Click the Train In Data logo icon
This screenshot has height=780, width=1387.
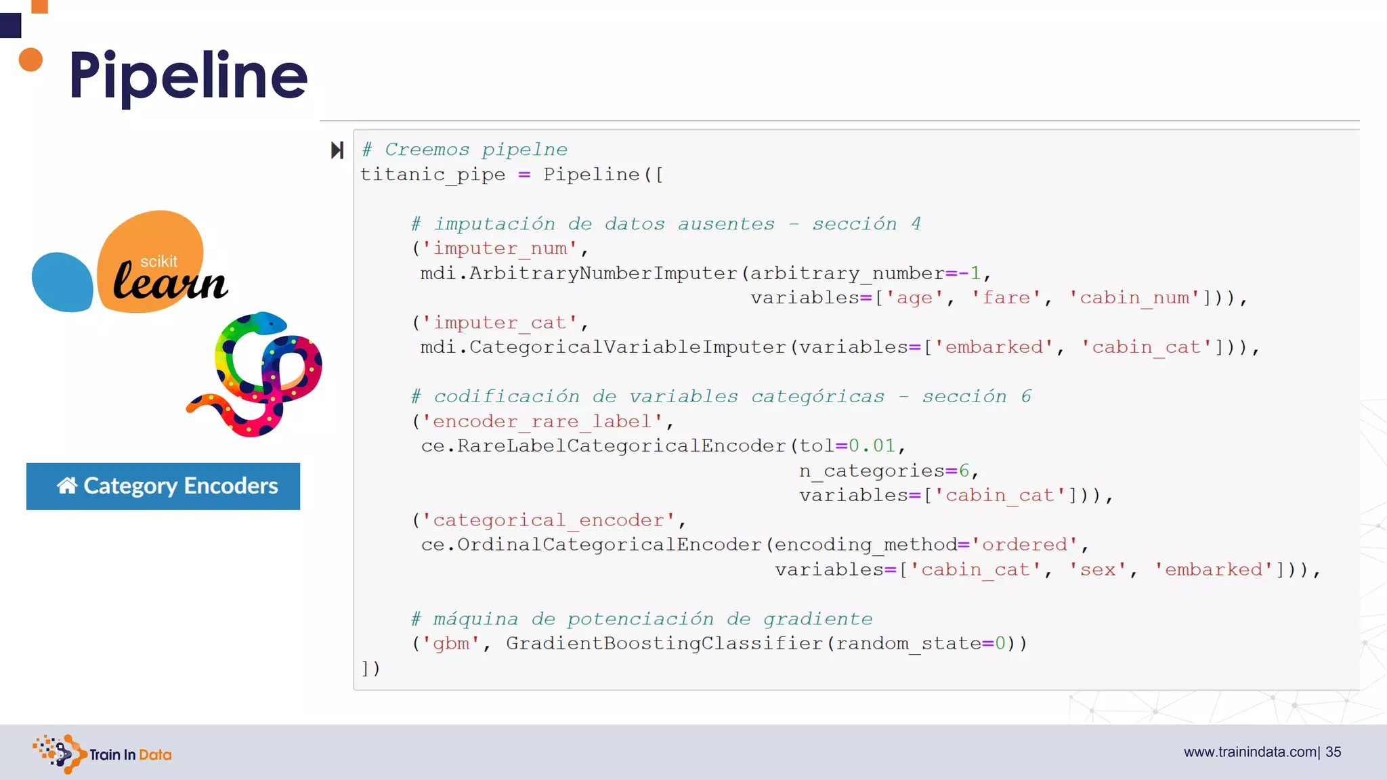(x=60, y=754)
